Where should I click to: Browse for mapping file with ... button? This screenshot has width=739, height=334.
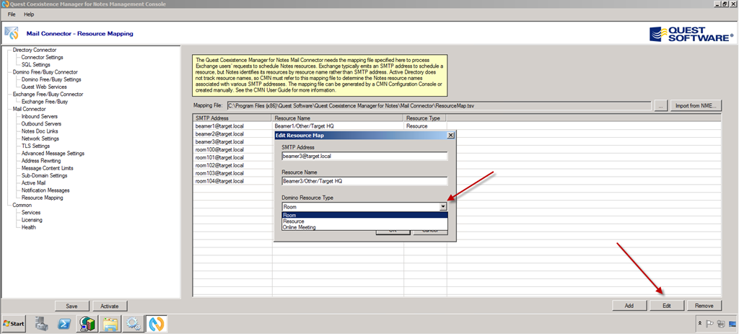(661, 106)
